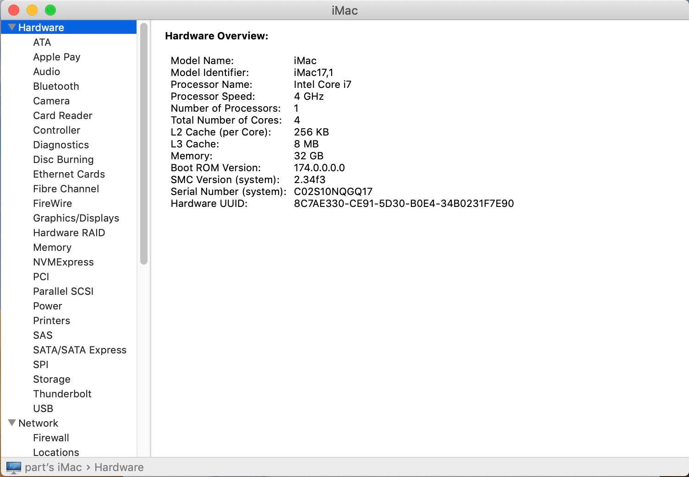Click the "256 KB" L2 cache value
Viewport: 689px width, 477px height.
pos(312,132)
